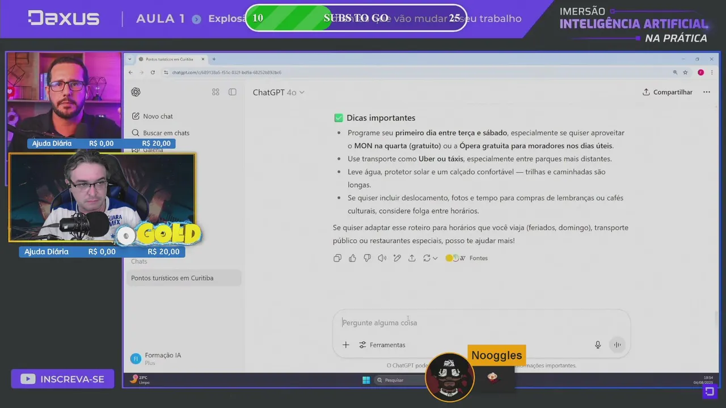The height and width of the screenshot is (408, 726).
Task: Open the GPTs grid icon in sidebar header
Action: coord(216,92)
